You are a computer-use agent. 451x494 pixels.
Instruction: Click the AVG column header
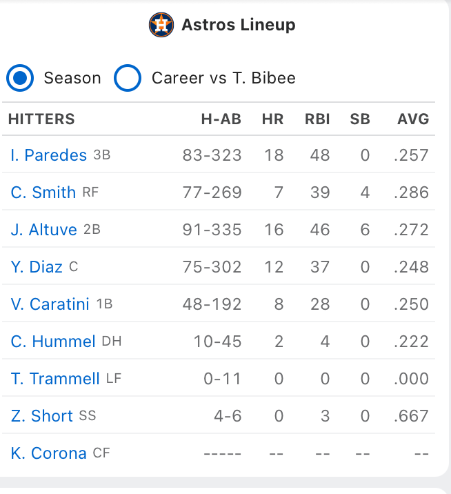tap(413, 119)
